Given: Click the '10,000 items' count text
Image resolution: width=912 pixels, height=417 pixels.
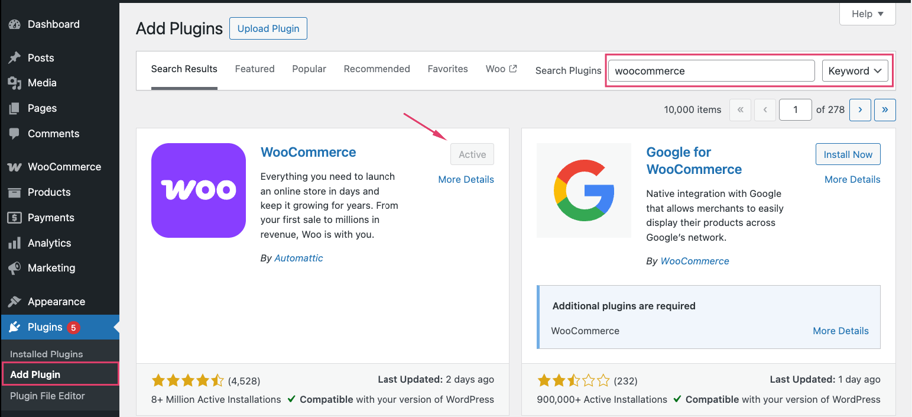Looking at the screenshot, I should click(693, 109).
